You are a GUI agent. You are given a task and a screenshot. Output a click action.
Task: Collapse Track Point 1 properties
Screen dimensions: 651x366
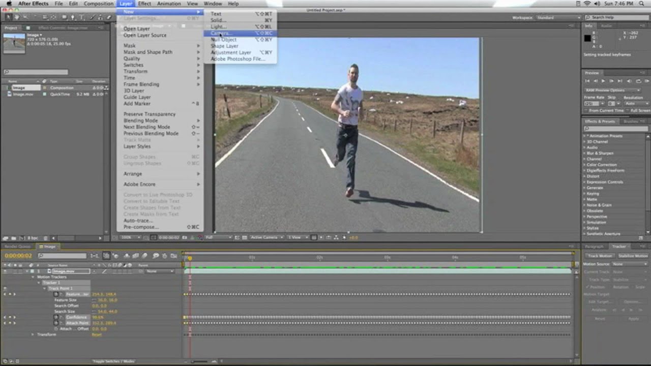point(44,288)
